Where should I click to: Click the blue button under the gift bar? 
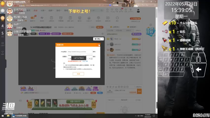[x=100, y=93]
